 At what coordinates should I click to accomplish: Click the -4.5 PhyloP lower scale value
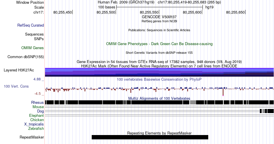(x=37, y=94)
